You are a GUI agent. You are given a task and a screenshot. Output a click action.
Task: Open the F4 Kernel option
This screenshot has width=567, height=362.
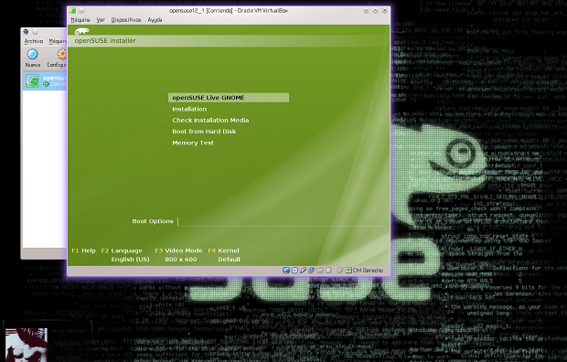(223, 250)
